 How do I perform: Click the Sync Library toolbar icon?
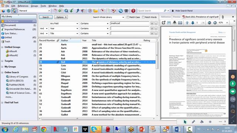(121, 11)
